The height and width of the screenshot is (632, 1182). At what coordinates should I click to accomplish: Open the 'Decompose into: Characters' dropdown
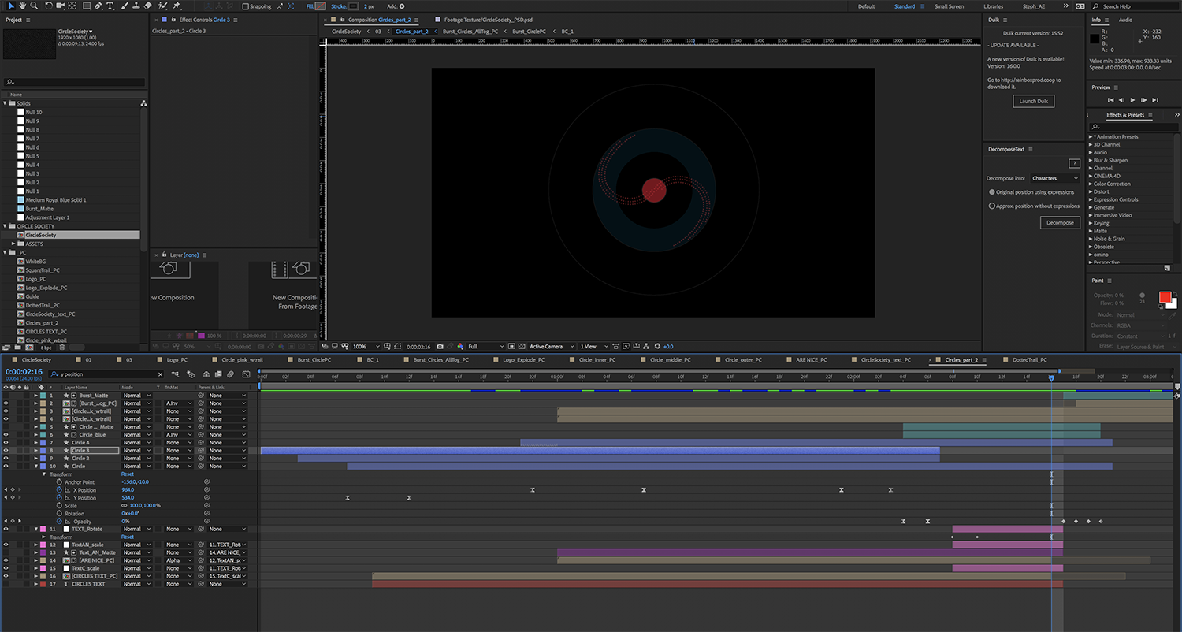[x=1054, y=178]
